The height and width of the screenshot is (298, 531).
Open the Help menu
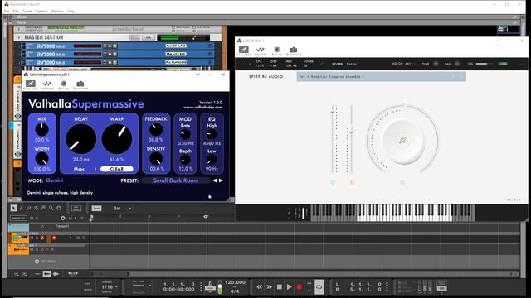pos(71,11)
